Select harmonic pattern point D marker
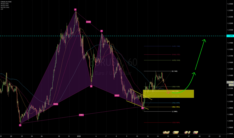Viewport: 234px width, 138px height. (142, 108)
